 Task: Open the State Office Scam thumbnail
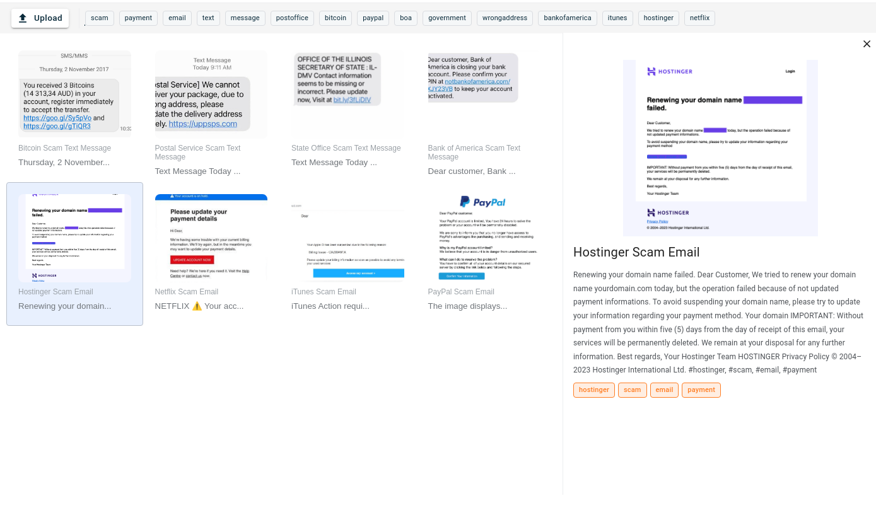pyautogui.click(x=347, y=94)
